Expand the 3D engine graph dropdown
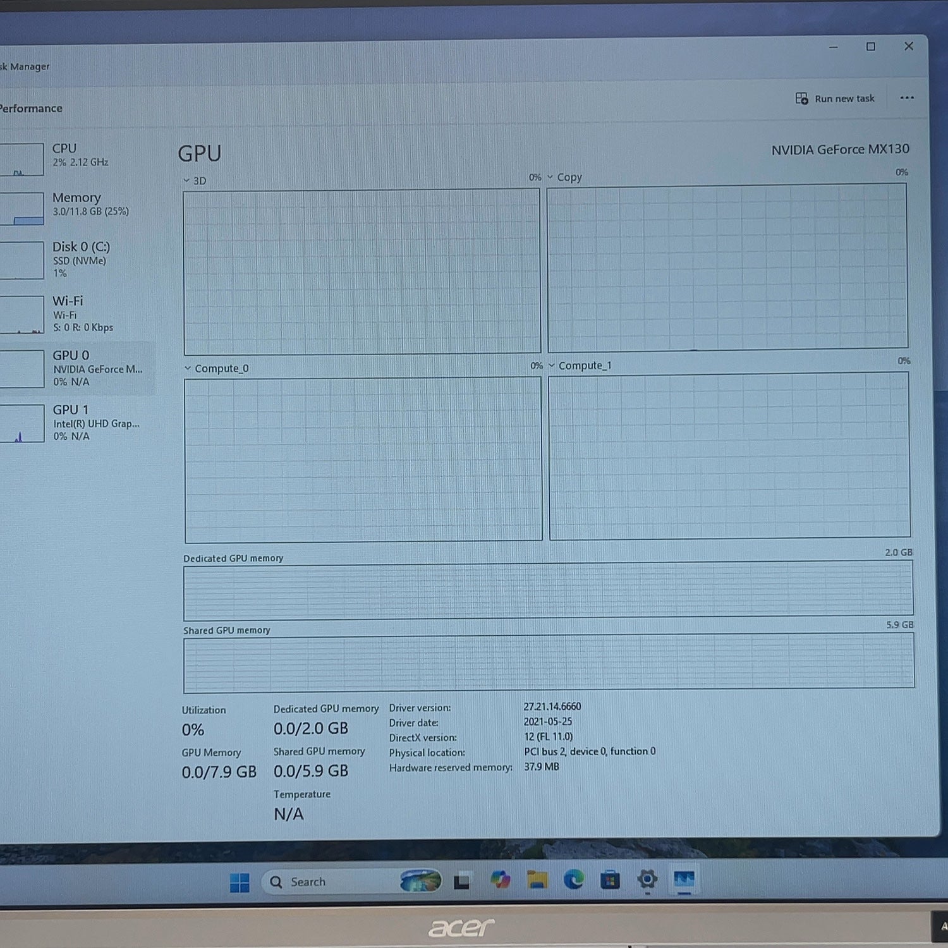The width and height of the screenshot is (948, 948). 195,181
